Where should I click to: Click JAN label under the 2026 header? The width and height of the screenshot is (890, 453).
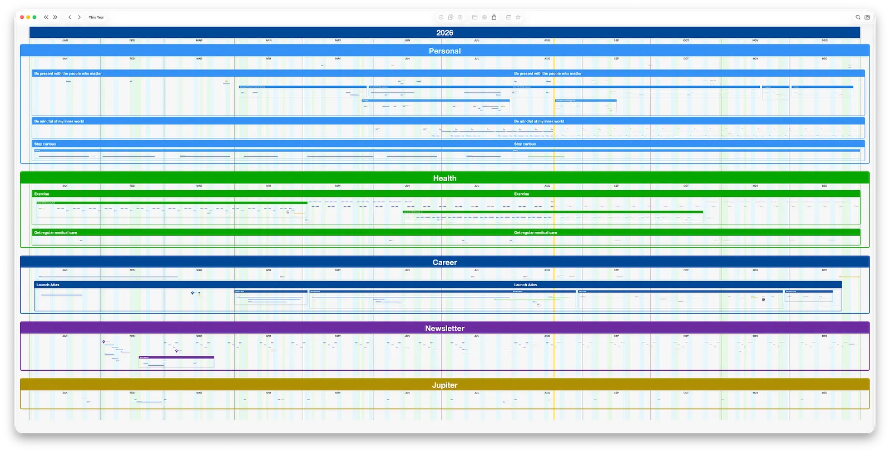click(65, 41)
